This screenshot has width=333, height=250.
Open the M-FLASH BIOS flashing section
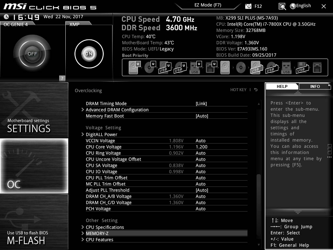point(34,222)
